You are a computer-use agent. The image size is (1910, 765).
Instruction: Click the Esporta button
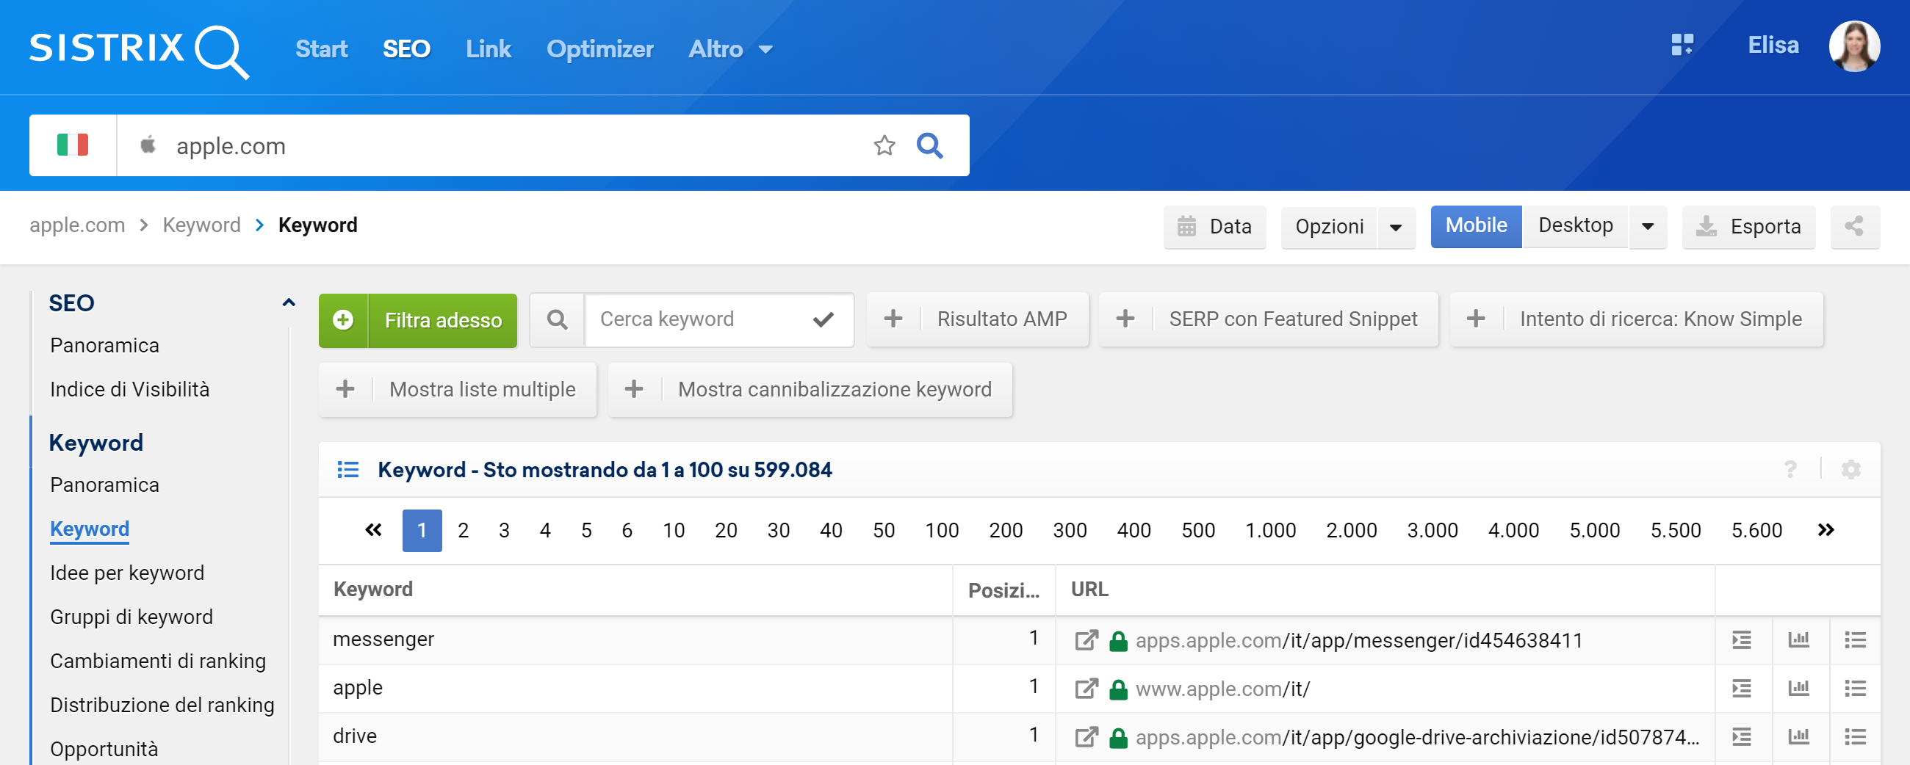(1748, 227)
